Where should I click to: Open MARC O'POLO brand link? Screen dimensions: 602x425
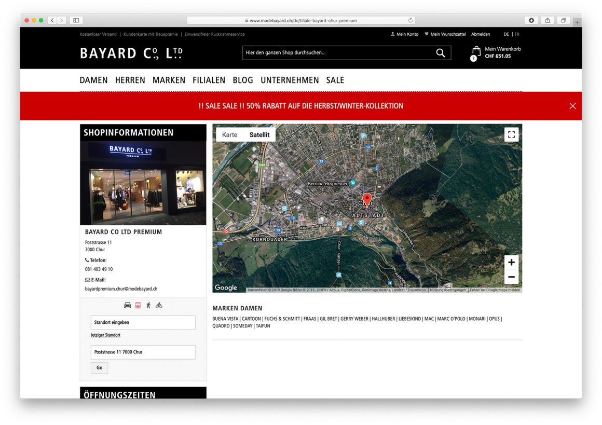click(451, 319)
